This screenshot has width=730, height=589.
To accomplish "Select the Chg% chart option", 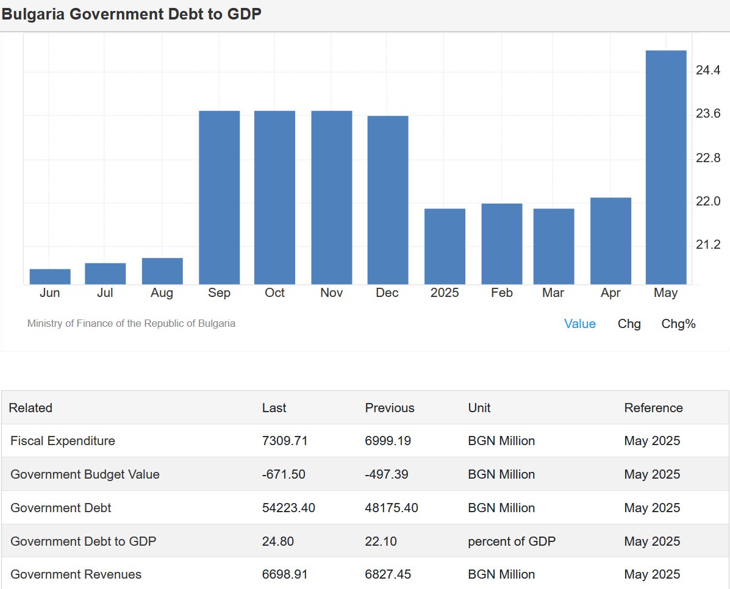I will point(678,324).
